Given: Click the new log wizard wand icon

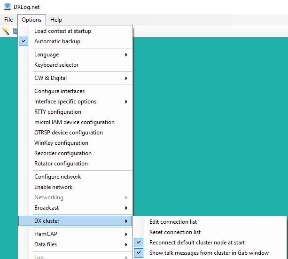Looking at the screenshot, I should [6, 31].
